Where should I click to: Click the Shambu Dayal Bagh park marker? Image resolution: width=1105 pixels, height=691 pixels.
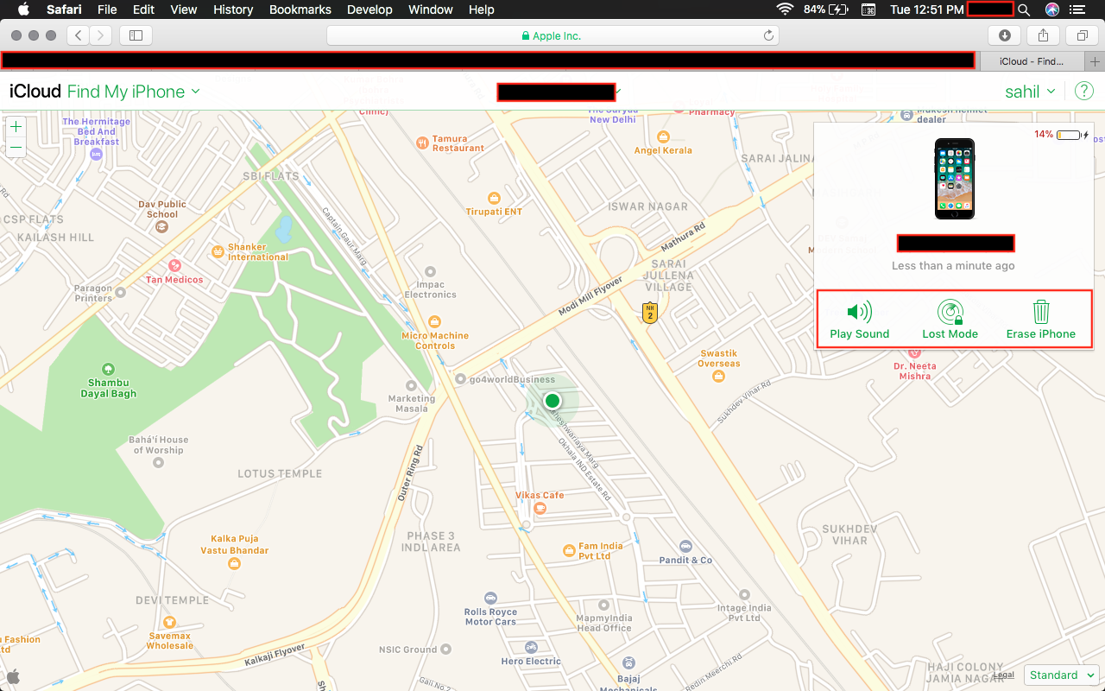point(108,368)
